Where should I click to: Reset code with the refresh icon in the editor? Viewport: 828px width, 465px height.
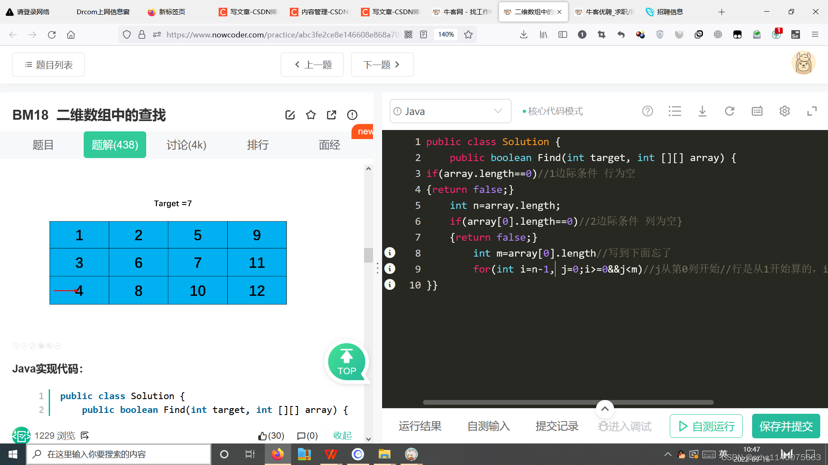tap(729, 112)
